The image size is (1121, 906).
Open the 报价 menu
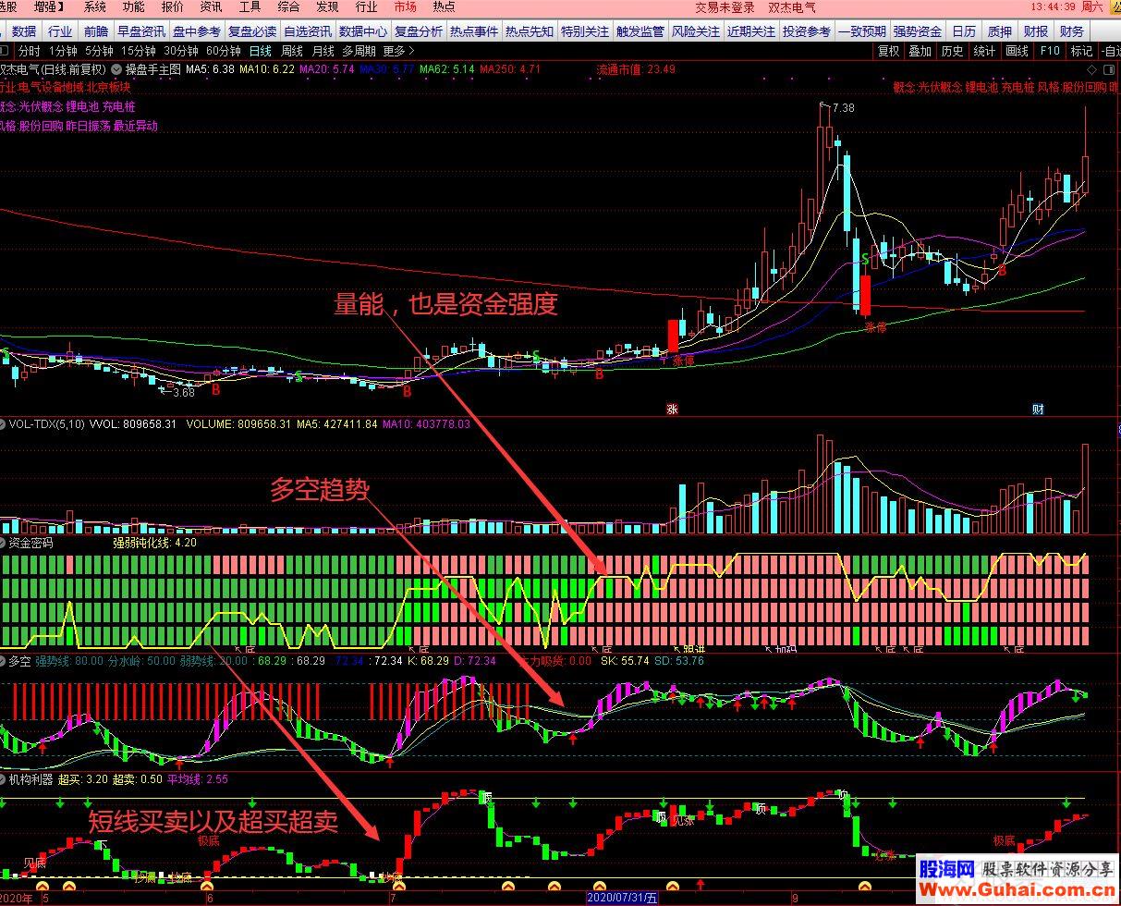coord(172,6)
